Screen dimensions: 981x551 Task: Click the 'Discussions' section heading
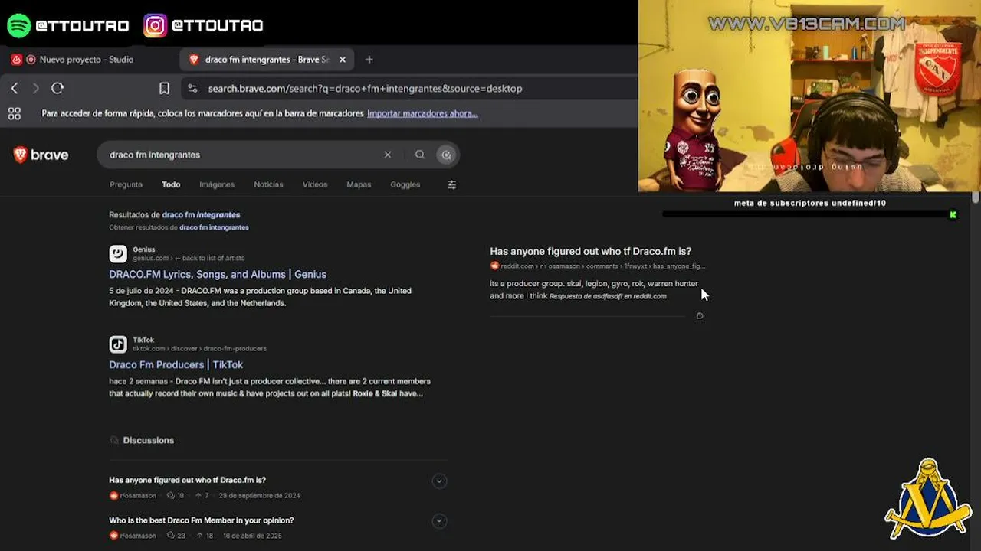(x=149, y=440)
